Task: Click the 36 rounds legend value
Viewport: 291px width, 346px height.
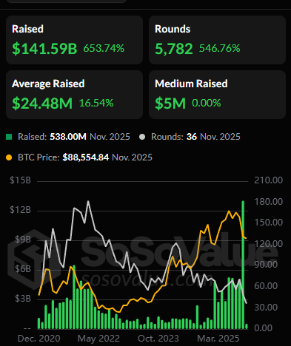Action: (192, 137)
